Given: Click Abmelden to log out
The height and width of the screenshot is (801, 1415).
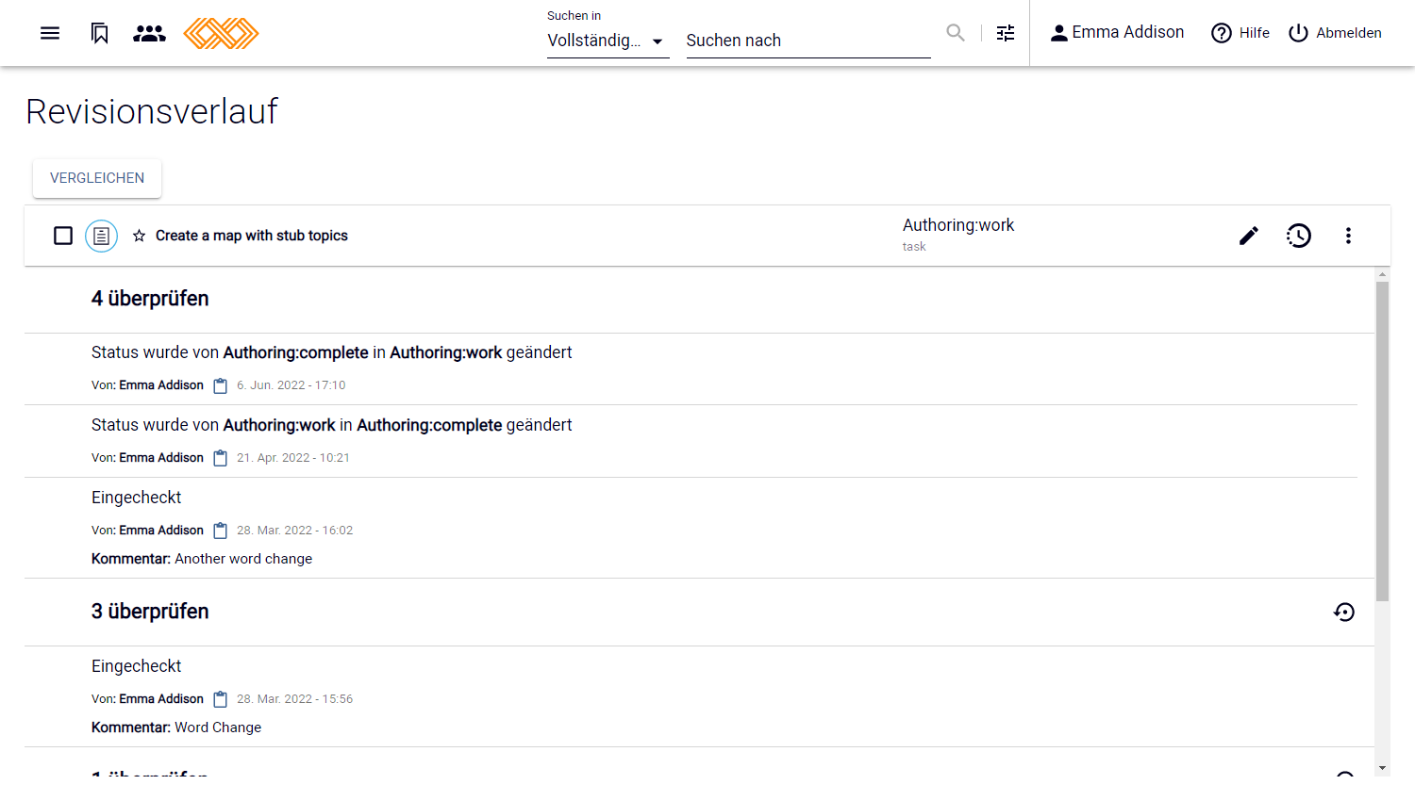Looking at the screenshot, I should pos(1335,33).
